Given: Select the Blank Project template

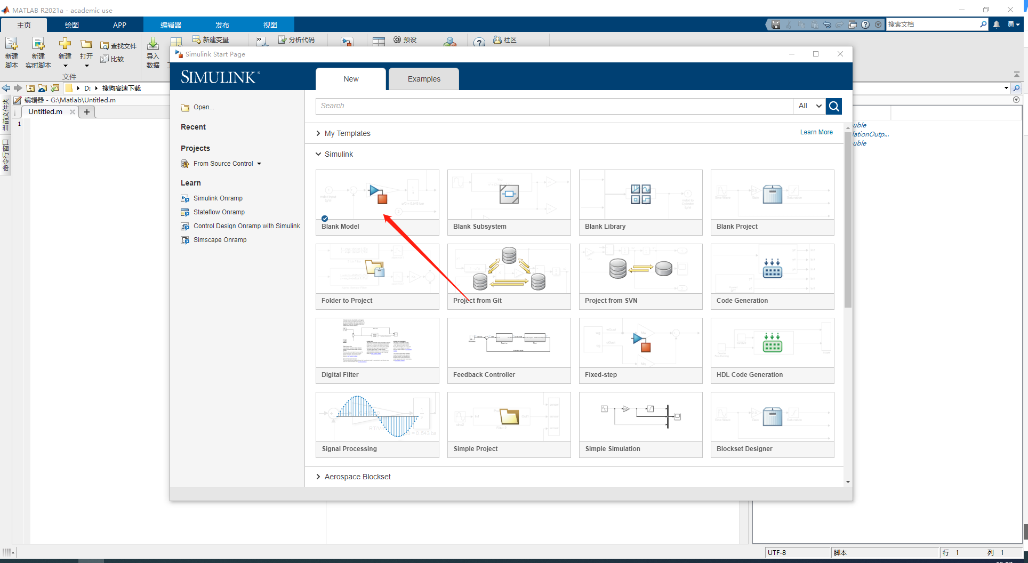Looking at the screenshot, I should tap(772, 203).
